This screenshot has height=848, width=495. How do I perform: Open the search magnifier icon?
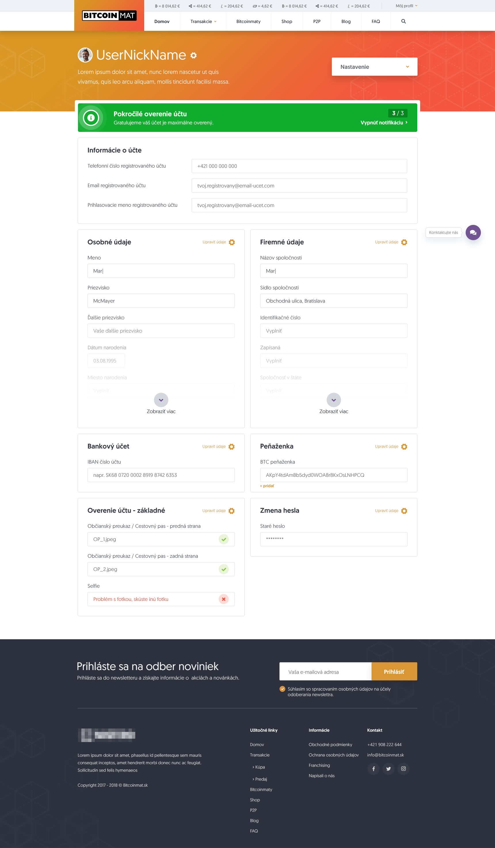tap(403, 21)
